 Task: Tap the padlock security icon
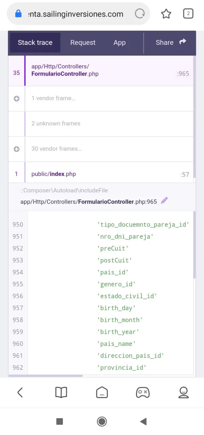point(18,14)
